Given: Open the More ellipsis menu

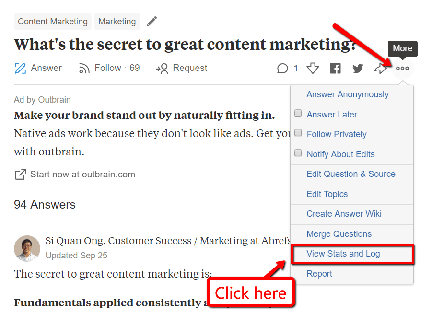Looking at the screenshot, I should click(403, 68).
